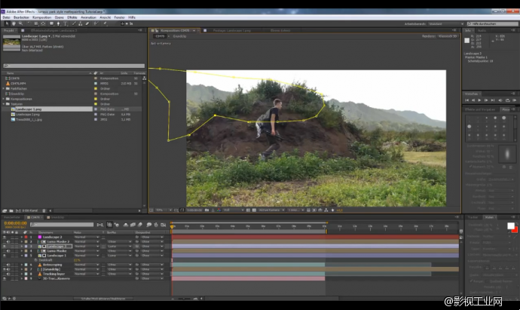
Task: Toggle visibility of Grundclip layer
Action: pyautogui.click(x=5, y=269)
